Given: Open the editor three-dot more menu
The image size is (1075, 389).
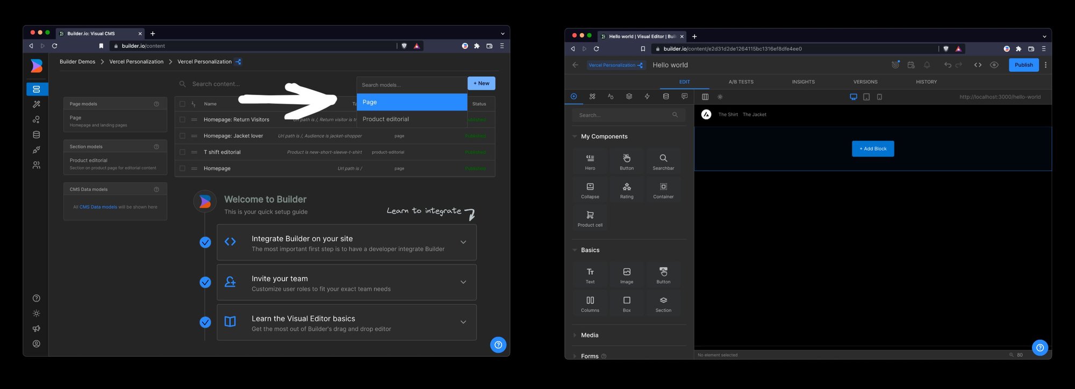Looking at the screenshot, I should 1045,65.
